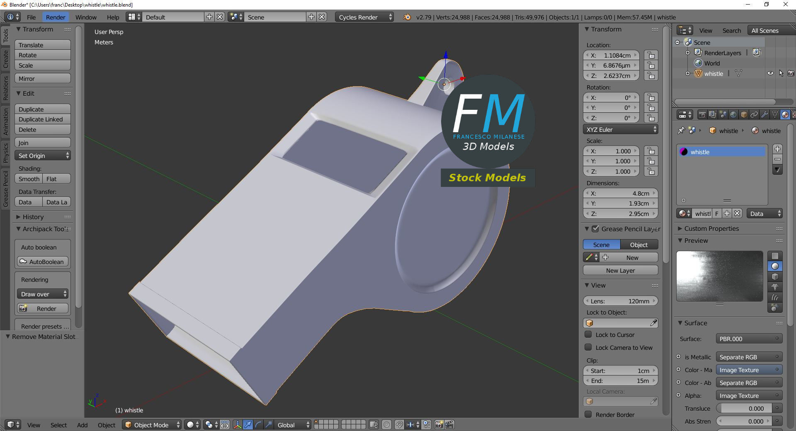Open the Cycles Render engine dropdown
Screen dimensions: 796x431
[x=364, y=17]
